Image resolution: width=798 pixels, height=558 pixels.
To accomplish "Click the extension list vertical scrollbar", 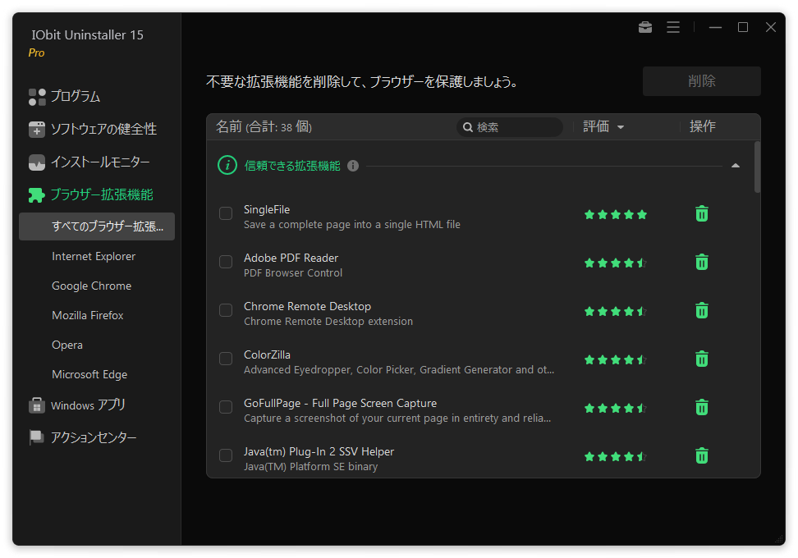I will (x=757, y=167).
